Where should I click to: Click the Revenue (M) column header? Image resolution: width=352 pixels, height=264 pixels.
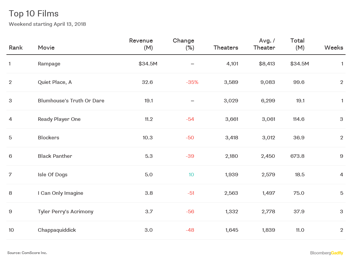click(x=141, y=44)
